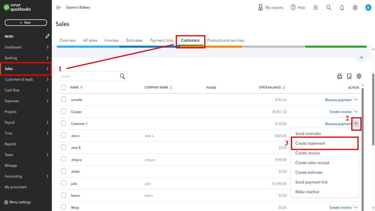This screenshot has height=211, width=375.
Task: Open the apps grid icon
Action: [316, 8]
